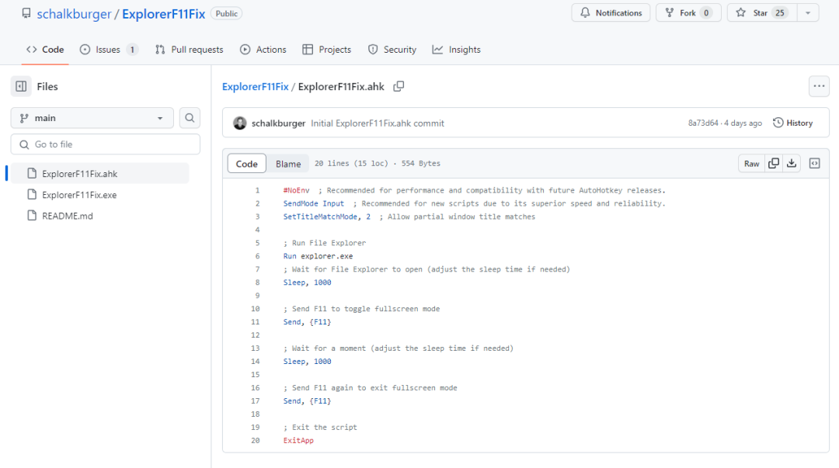
Task: Click the Issues count badge 1
Action: pos(132,50)
